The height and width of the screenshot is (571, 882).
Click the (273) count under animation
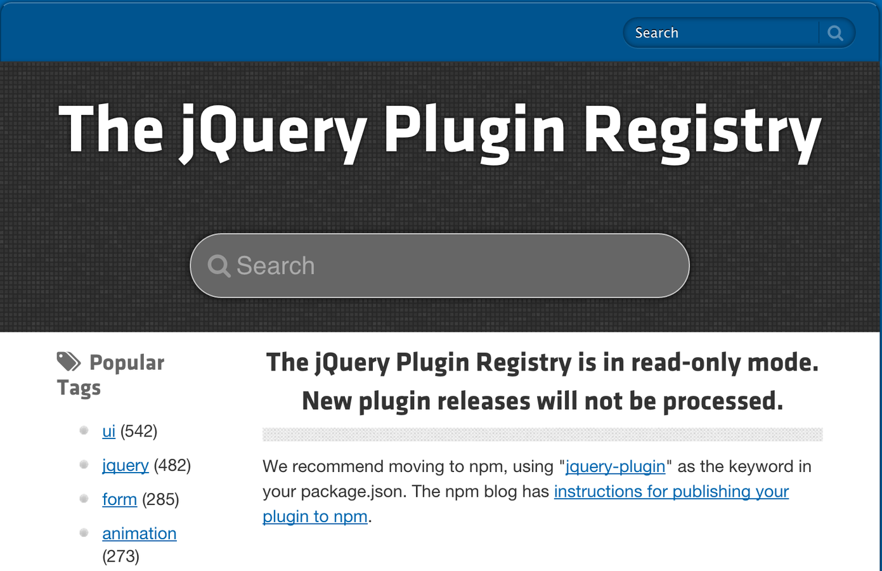(x=120, y=556)
